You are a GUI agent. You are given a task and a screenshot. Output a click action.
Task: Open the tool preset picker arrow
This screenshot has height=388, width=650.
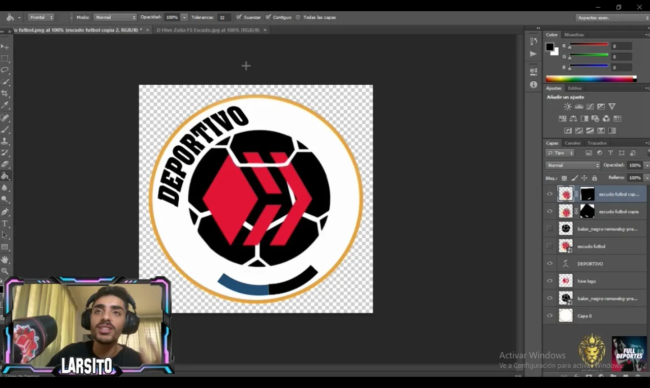[19, 17]
